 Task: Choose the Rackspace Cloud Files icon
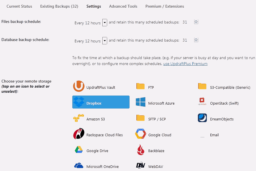point(79,134)
